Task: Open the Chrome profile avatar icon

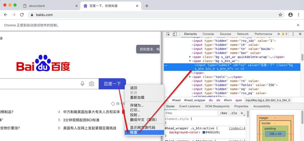Action: click(290, 15)
